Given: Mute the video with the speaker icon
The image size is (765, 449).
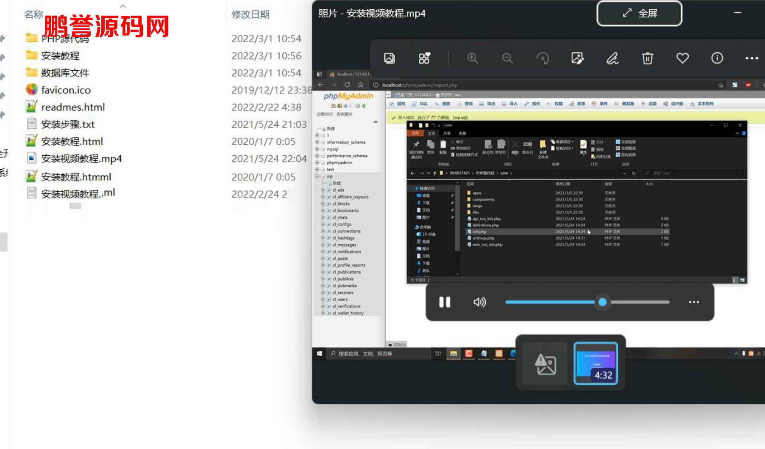Looking at the screenshot, I should [x=479, y=302].
